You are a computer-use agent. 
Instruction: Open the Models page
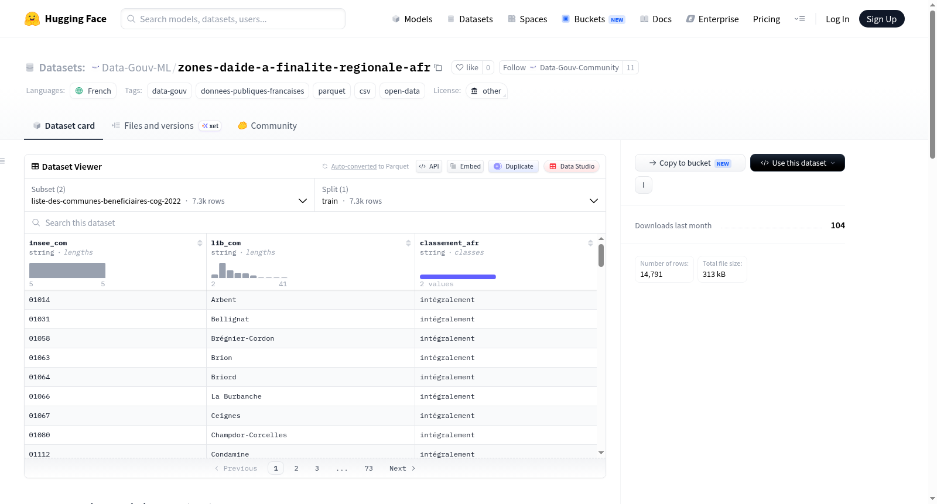click(412, 19)
